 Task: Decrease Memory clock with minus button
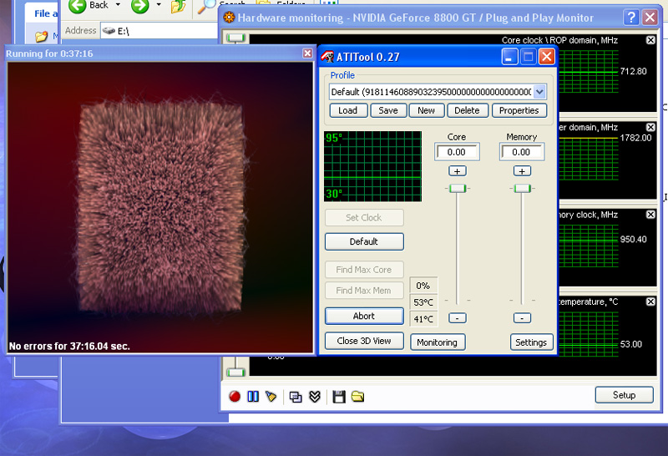point(522,318)
